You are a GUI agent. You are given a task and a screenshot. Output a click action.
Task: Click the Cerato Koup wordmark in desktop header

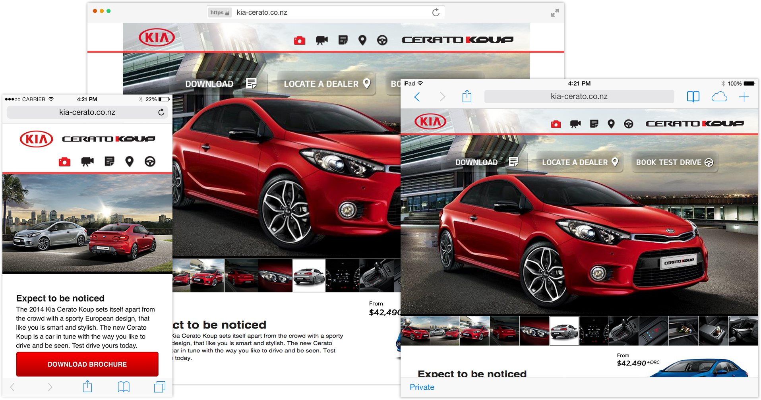(457, 40)
